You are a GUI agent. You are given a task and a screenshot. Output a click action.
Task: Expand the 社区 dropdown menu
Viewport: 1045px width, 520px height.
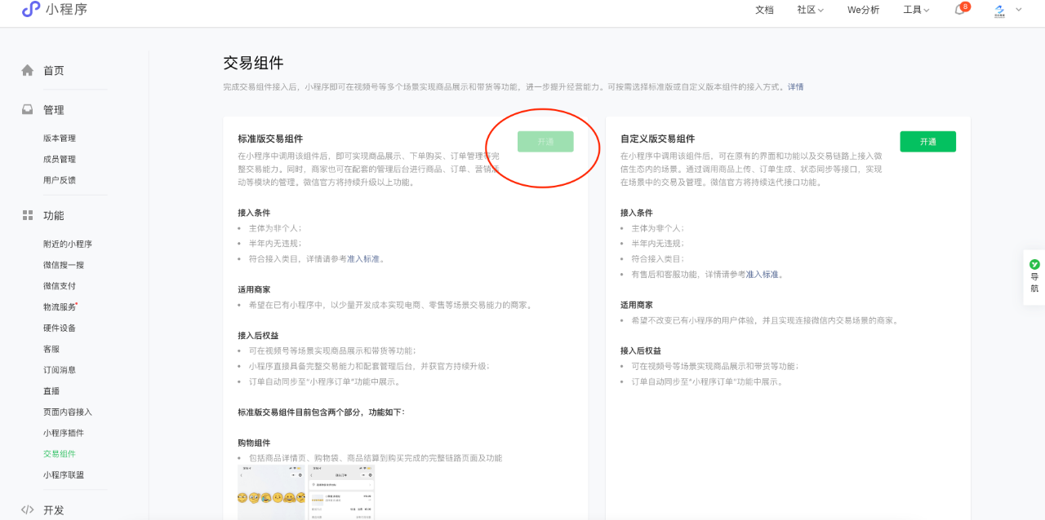[811, 10]
